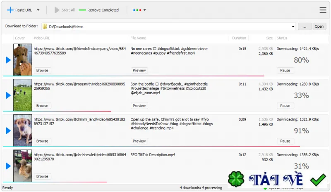The image size is (331, 192).
Task: Play the rosssmith video row
Action: coord(8,95)
